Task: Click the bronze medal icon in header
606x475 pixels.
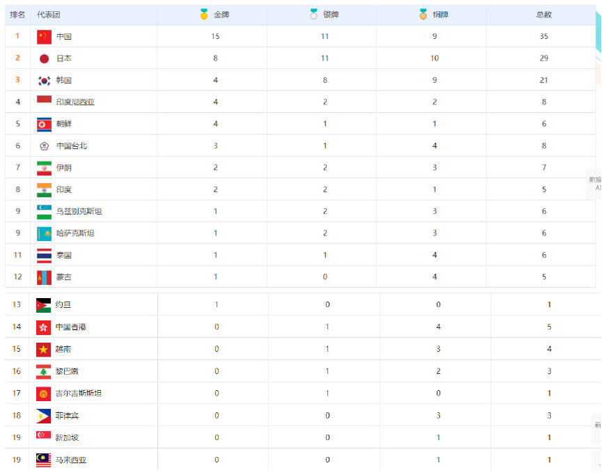Action: 423,14
